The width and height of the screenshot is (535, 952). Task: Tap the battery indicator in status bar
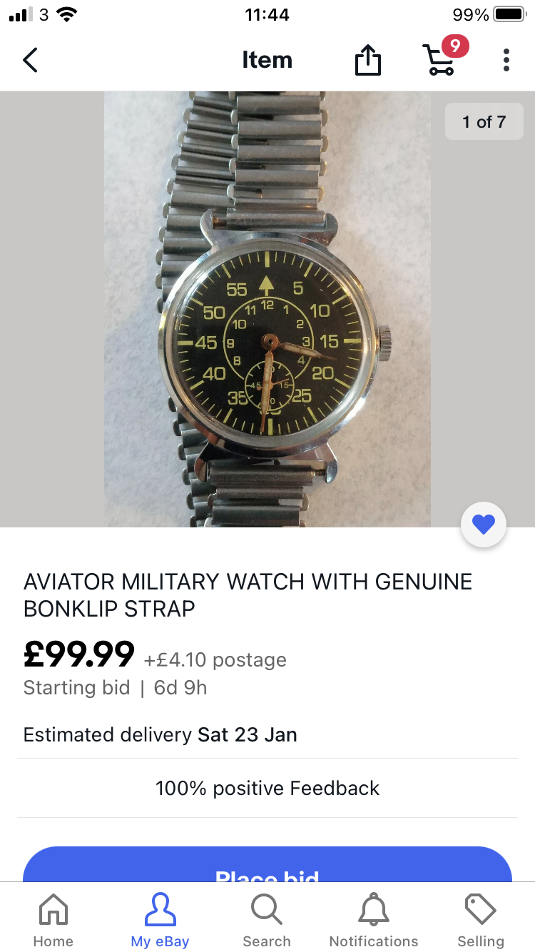click(x=509, y=15)
